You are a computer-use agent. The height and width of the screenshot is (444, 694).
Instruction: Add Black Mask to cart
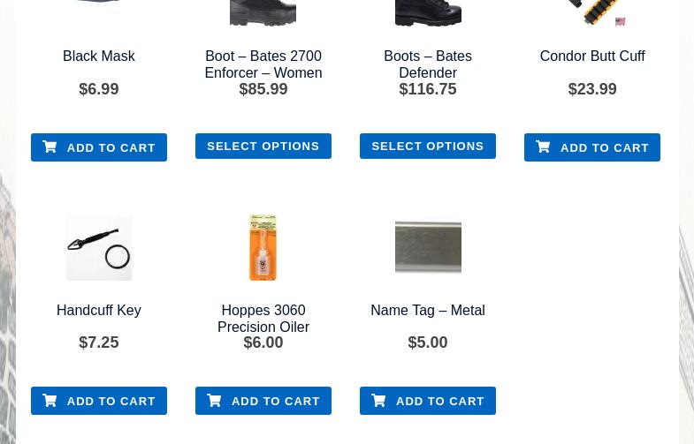click(111, 147)
